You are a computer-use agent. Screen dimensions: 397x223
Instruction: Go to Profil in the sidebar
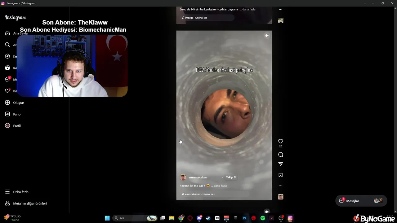click(x=13, y=126)
